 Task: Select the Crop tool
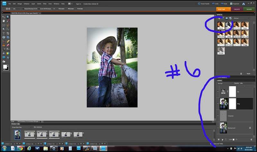click(8, 33)
